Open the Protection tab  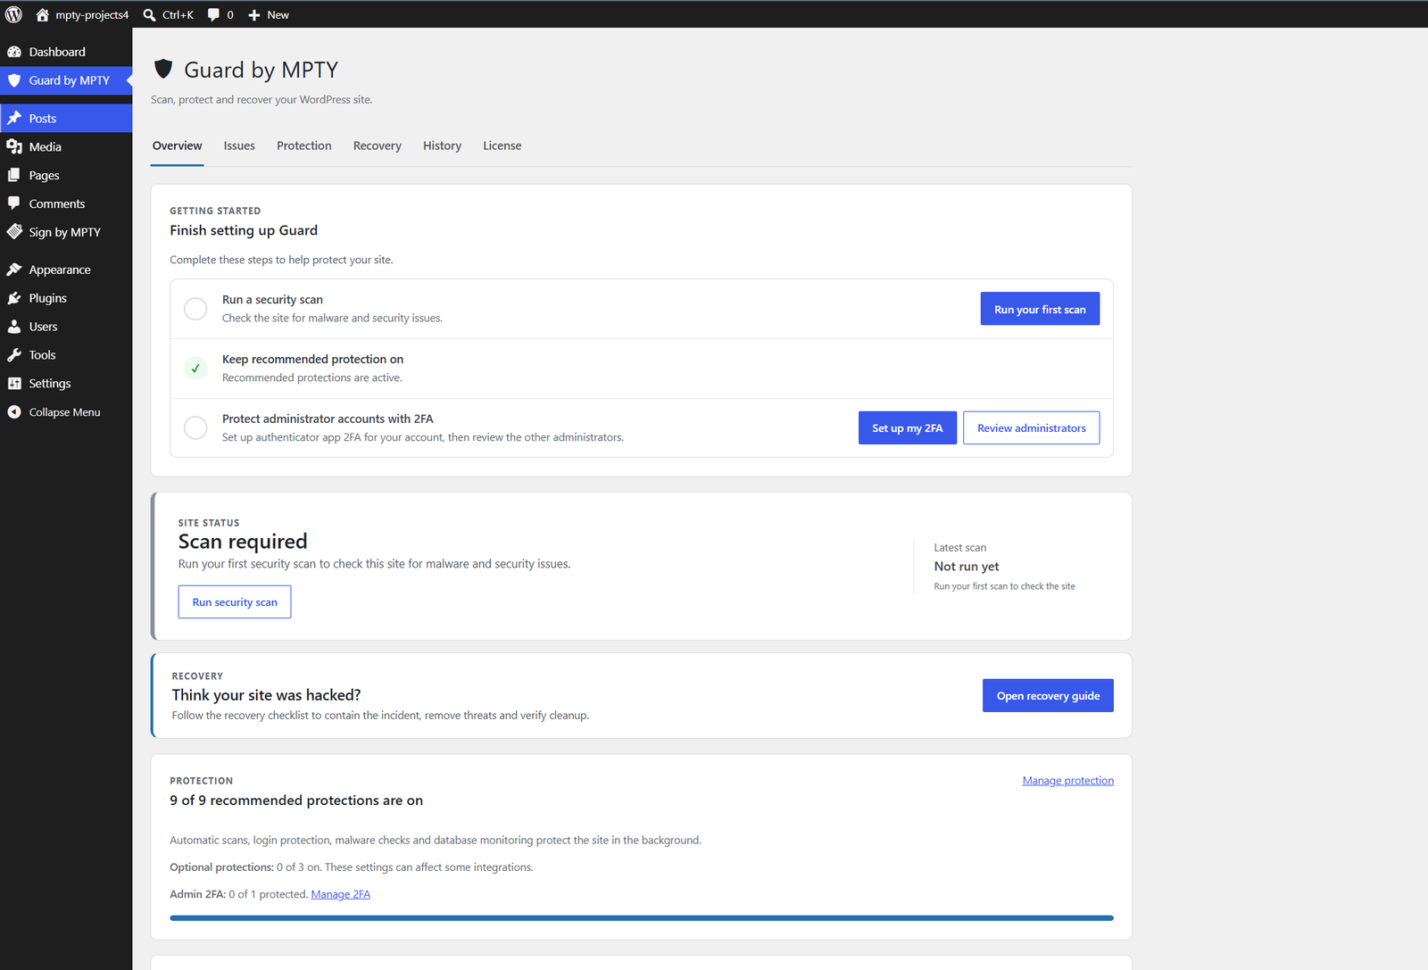point(304,145)
